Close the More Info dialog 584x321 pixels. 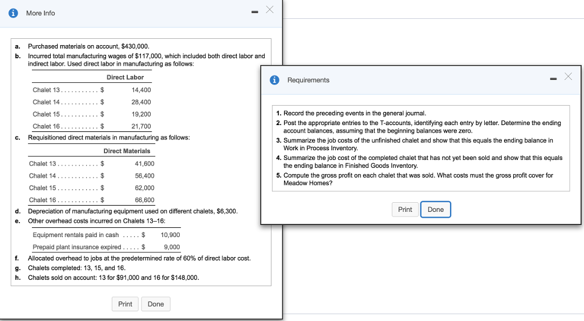(x=270, y=10)
